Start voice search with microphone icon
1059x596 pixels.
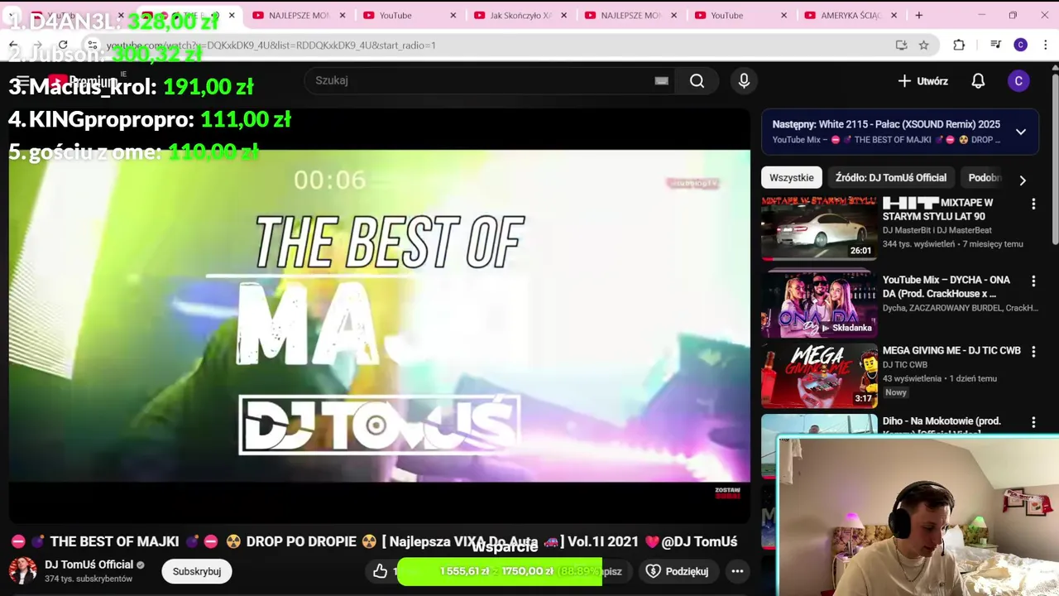click(x=744, y=80)
